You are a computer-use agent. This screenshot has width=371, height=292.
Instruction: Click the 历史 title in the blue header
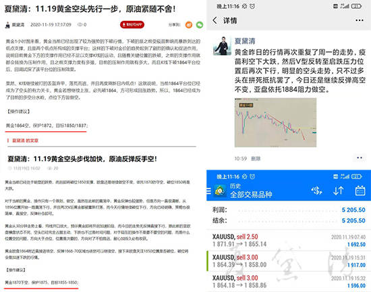point(235,186)
